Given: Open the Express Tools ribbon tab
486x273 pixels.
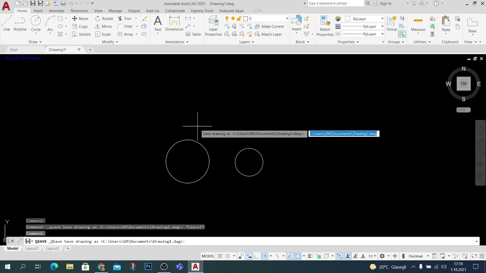Looking at the screenshot, I should point(202,11).
